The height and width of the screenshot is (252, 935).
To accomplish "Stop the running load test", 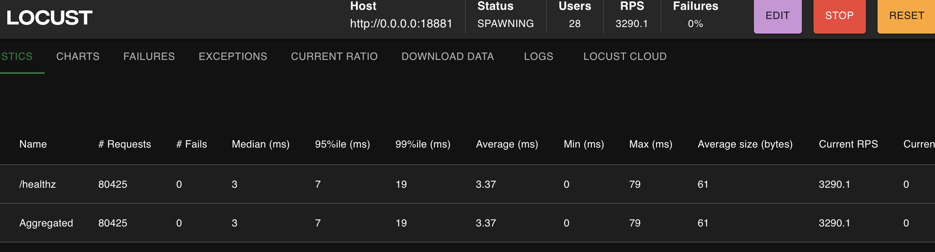I will 839,16.
